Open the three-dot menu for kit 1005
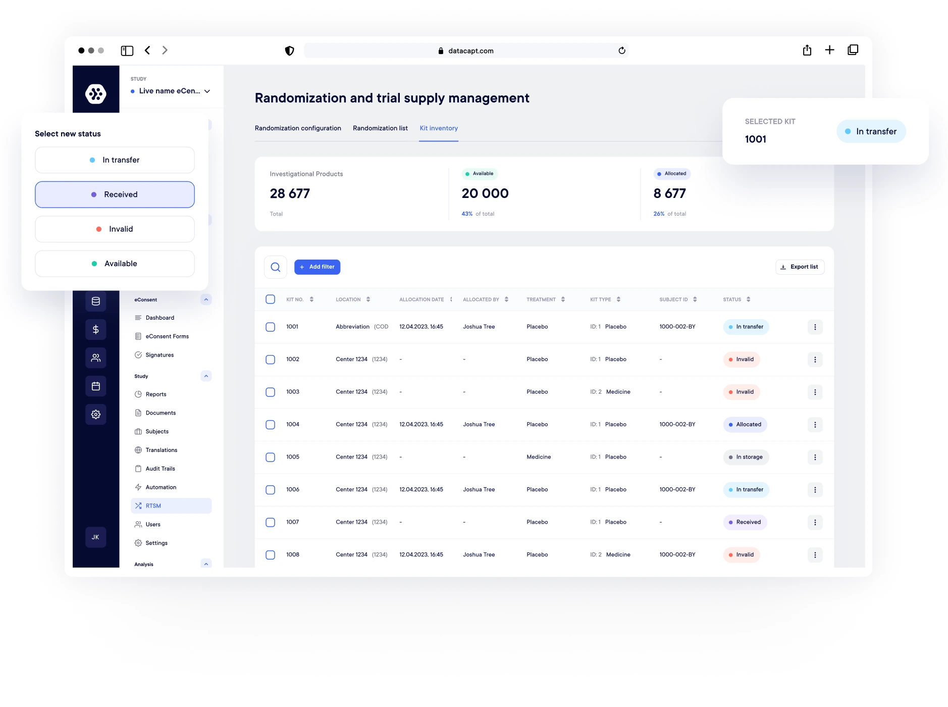Viewport: 948px width, 707px height. point(815,458)
